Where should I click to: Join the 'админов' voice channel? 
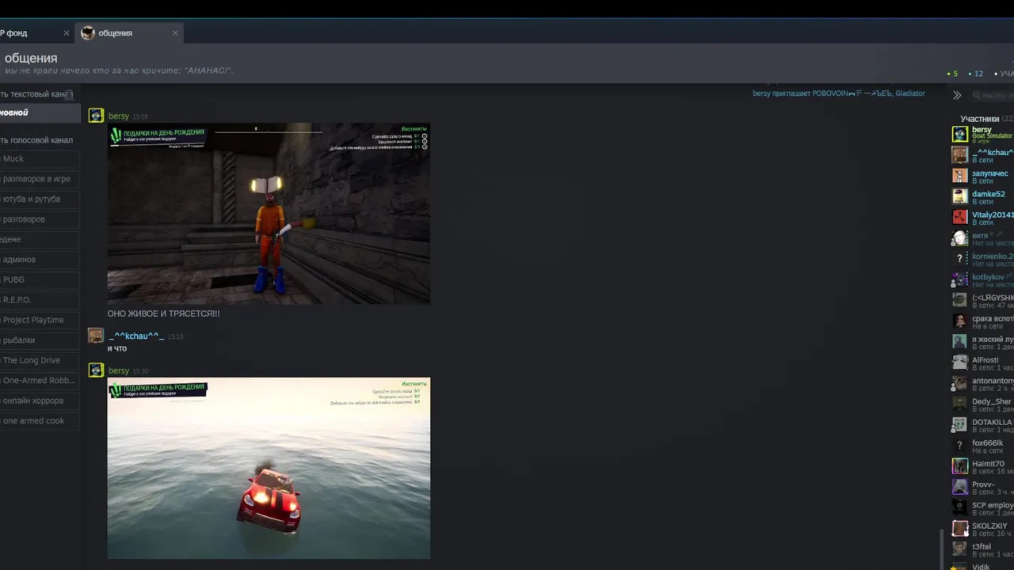click(x=40, y=260)
